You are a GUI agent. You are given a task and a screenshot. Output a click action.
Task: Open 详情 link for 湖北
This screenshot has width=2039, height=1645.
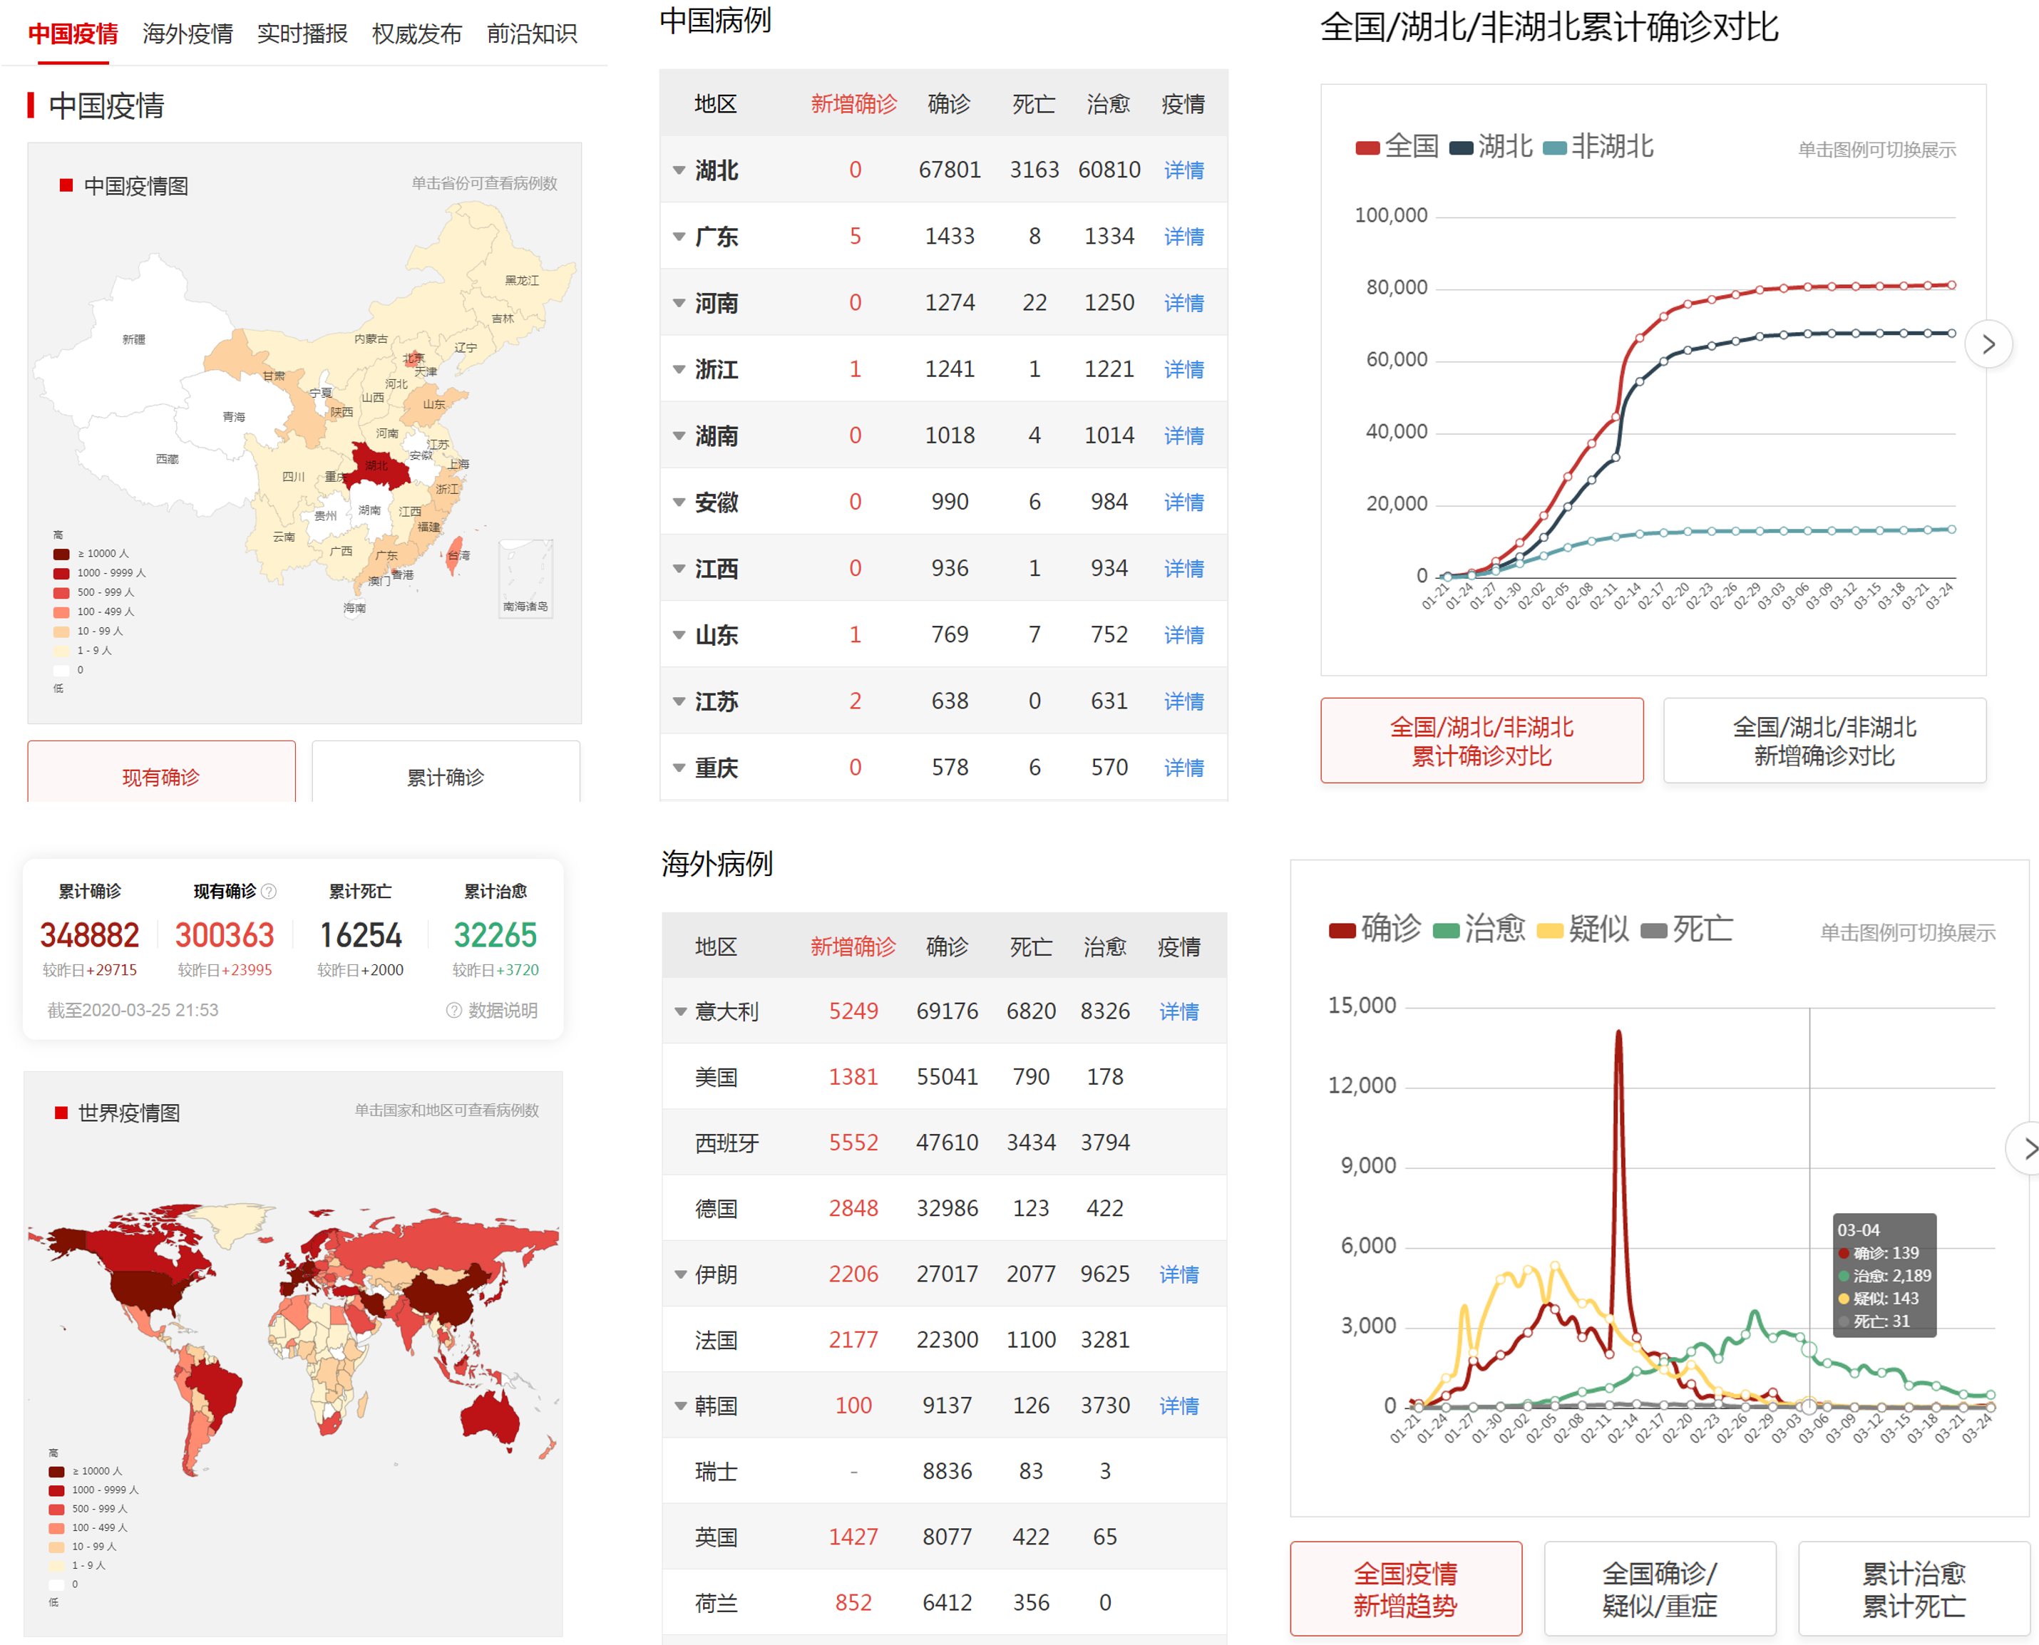(1184, 170)
